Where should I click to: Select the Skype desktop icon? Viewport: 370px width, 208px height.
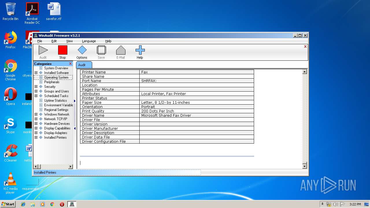(x=10, y=125)
